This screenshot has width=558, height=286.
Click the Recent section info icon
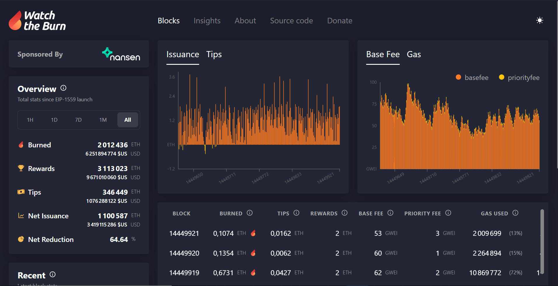[53, 274]
